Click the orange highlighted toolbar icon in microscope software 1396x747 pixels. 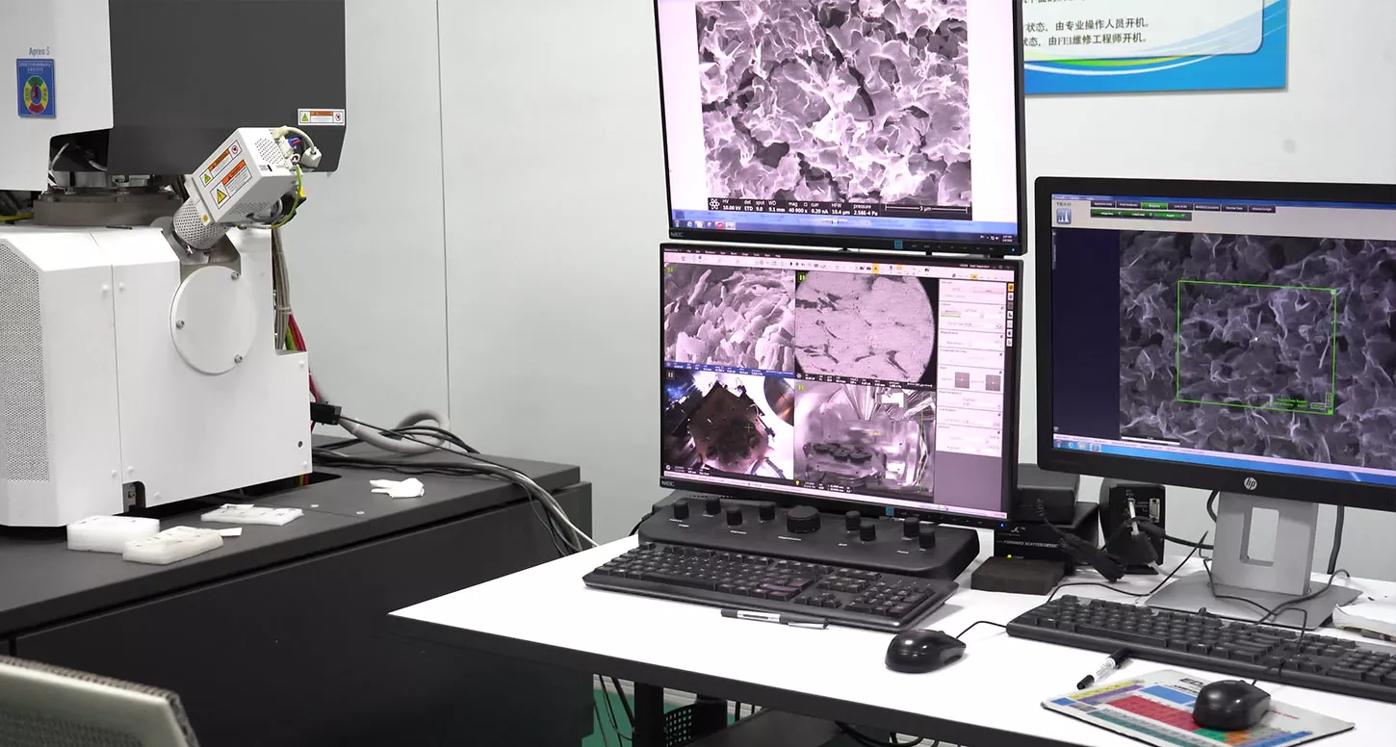876,269
